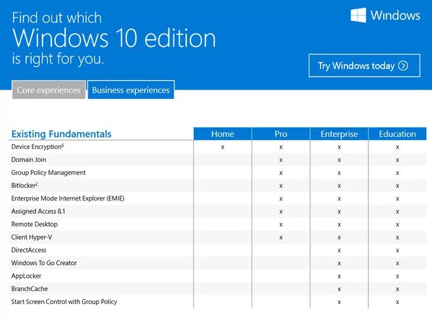
Task: Click the arrow circle icon in Try Windows today
Action: [x=403, y=66]
